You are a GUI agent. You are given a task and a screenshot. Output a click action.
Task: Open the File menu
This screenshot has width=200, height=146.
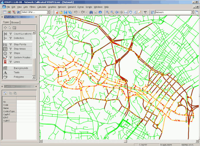click(x=8, y=7)
